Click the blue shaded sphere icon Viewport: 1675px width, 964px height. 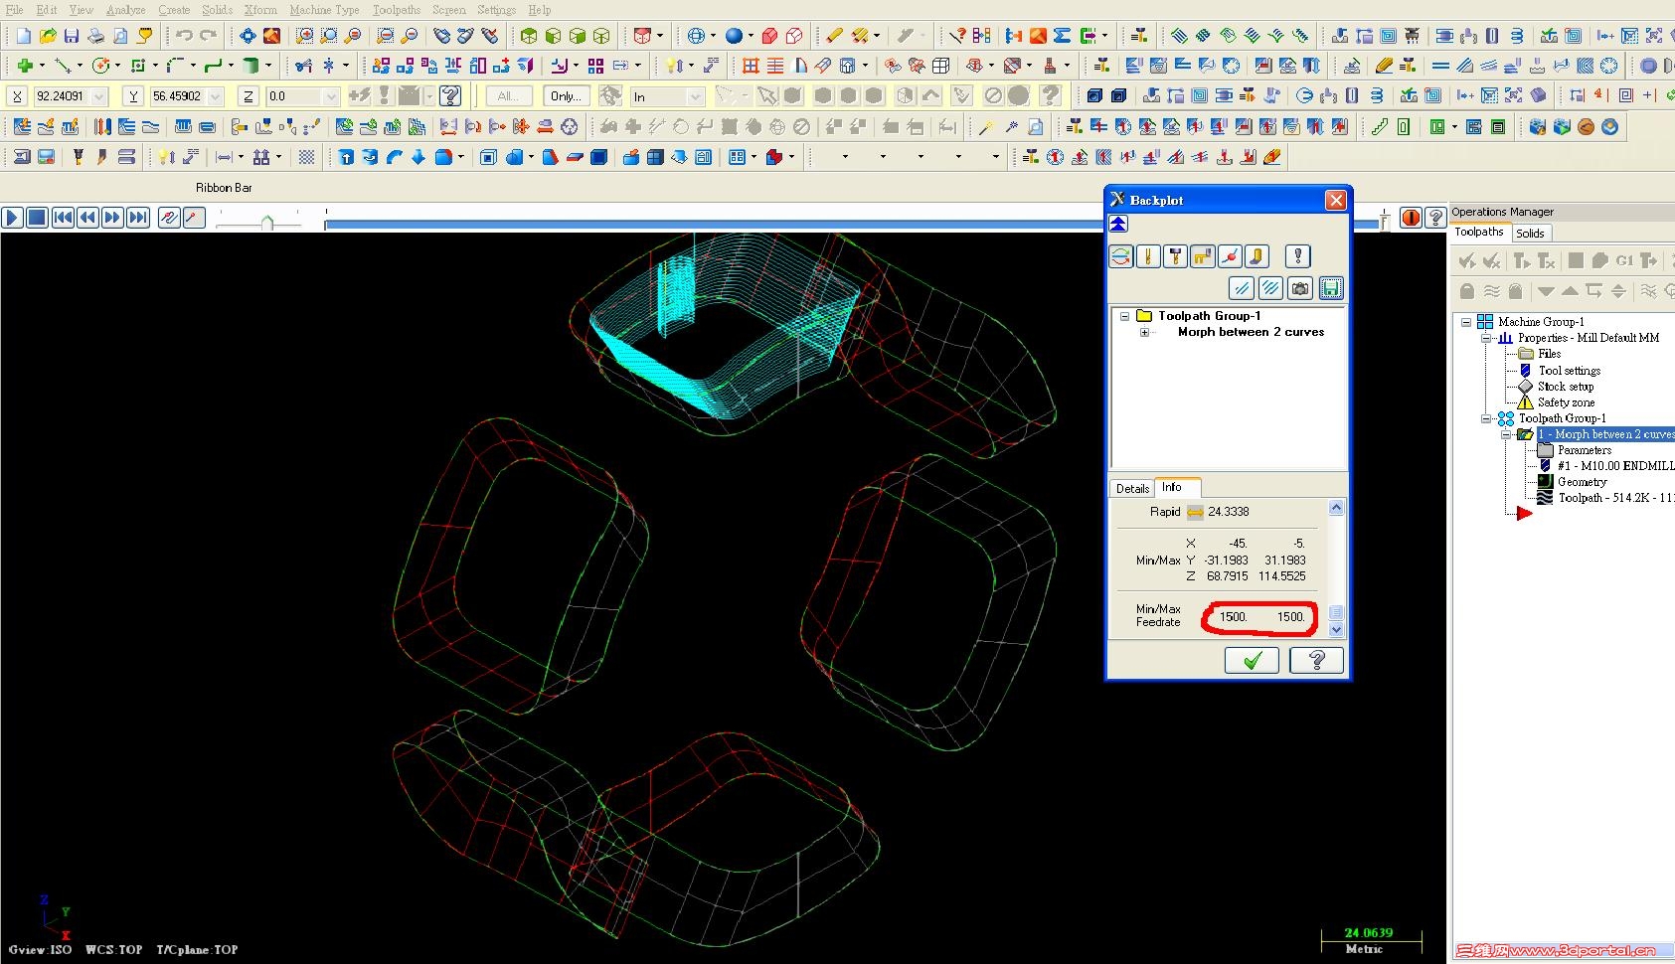pos(734,36)
